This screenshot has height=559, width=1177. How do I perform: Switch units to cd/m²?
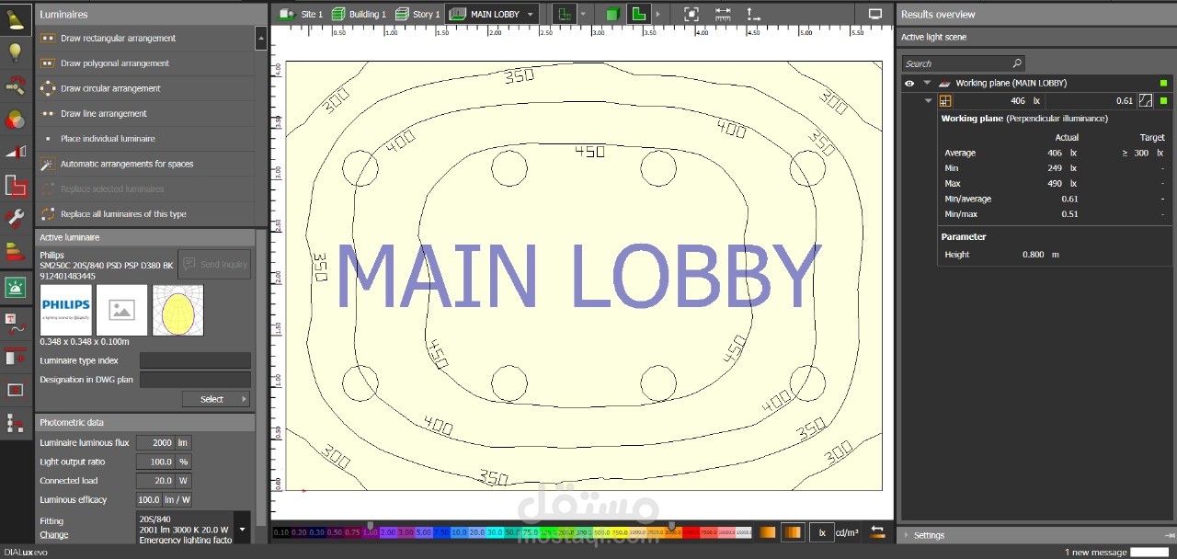[x=847, y=532]
